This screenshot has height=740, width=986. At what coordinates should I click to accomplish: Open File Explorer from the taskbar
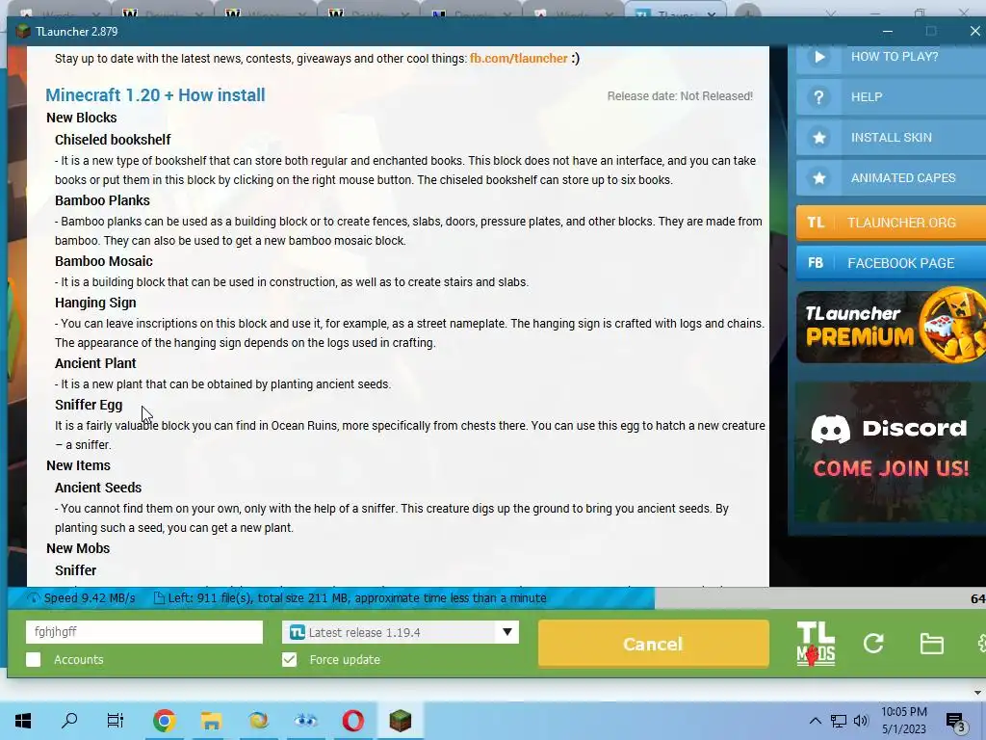[211, 721]
